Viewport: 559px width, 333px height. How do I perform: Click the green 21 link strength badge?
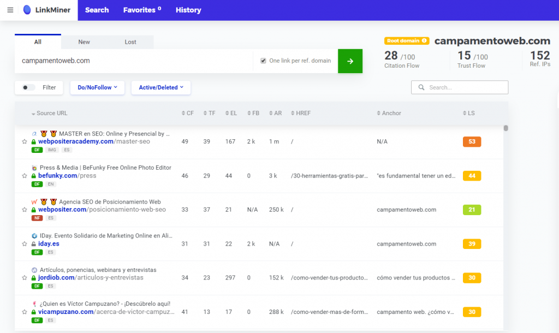click(472, 210)
